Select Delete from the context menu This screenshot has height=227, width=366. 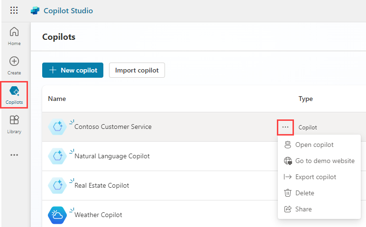click(x=319, y=193)
